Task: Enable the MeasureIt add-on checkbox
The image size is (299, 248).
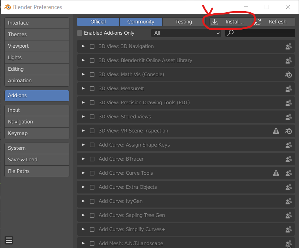Action: pyautogui.click(x=92, y=89)
